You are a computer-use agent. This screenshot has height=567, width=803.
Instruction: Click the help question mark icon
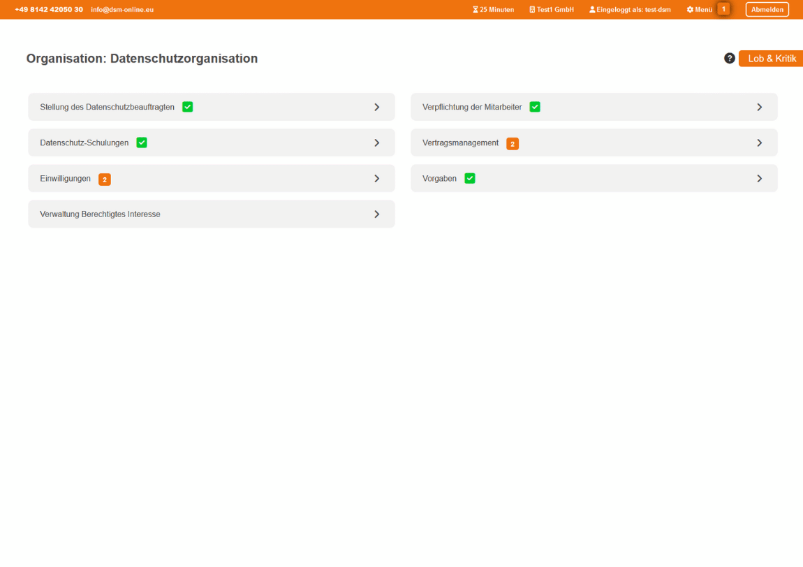coord(730,59)
